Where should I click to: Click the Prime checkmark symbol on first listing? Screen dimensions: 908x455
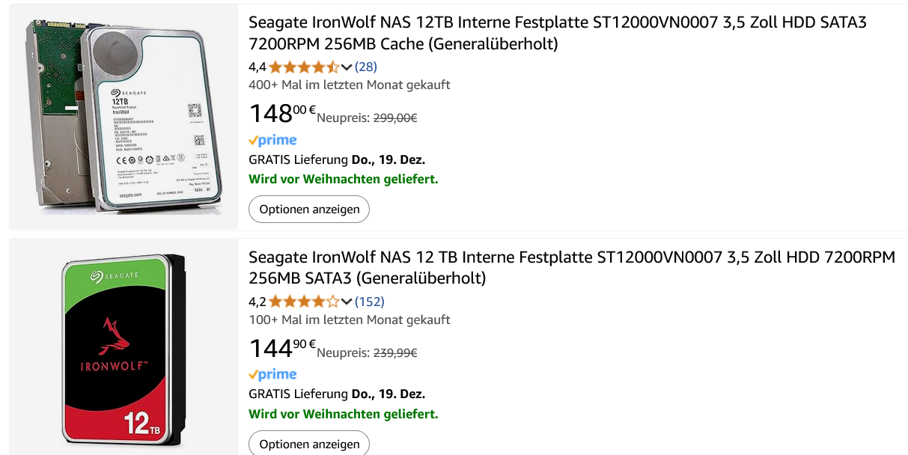tap(255, 140)
